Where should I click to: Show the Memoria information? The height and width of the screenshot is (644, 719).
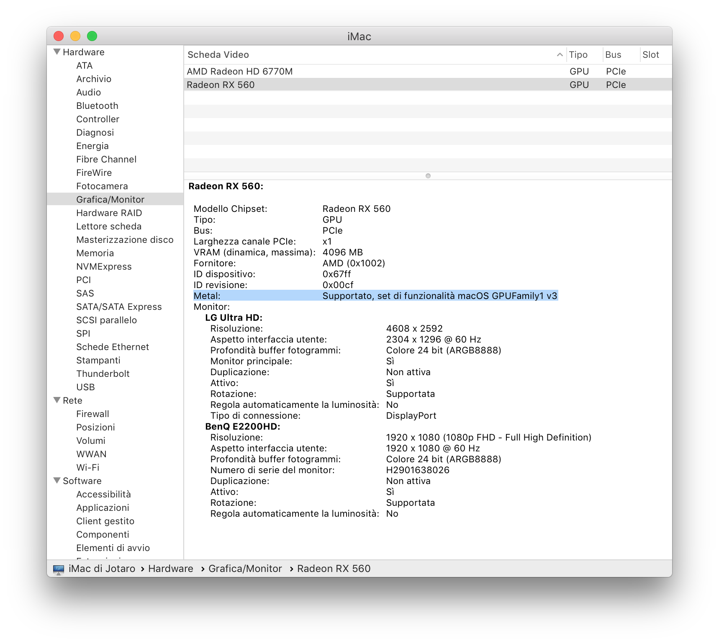pyautogui.click(x=95, y=253)
